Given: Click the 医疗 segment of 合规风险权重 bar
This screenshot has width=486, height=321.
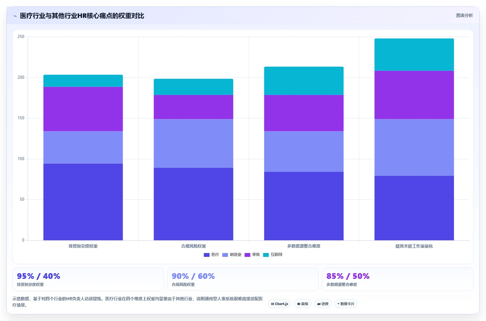Looking at the screenshot, I should pos(193,204).
